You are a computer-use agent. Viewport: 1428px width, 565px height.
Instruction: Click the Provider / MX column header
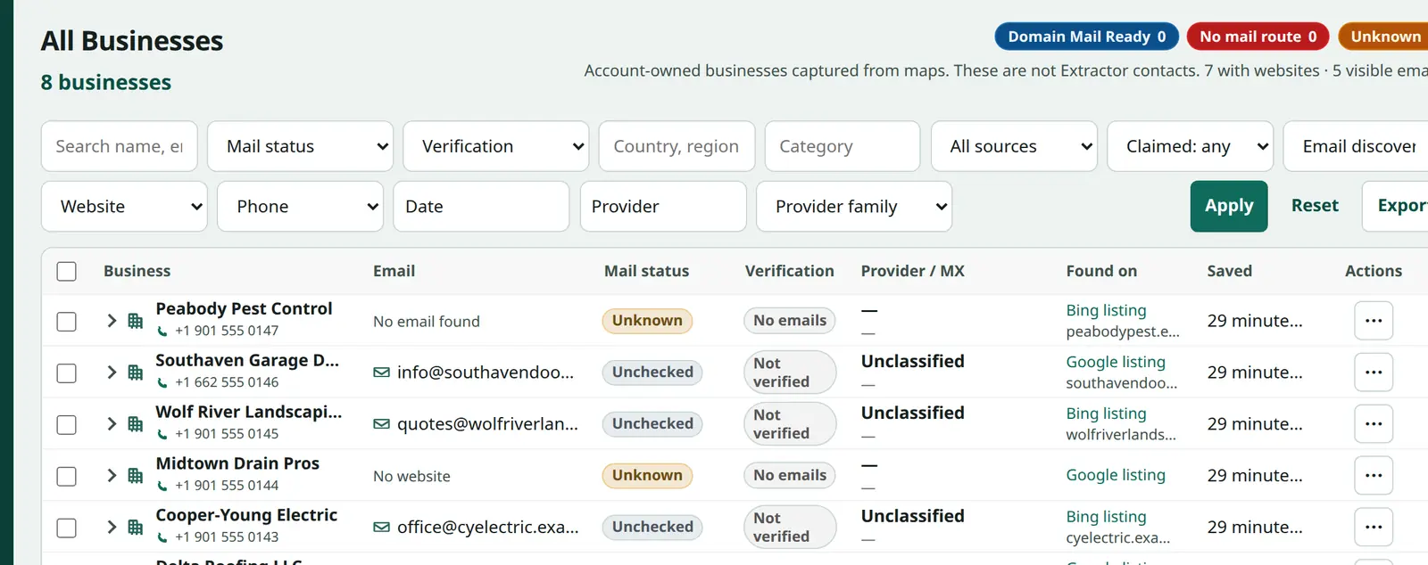pos(912,271)
